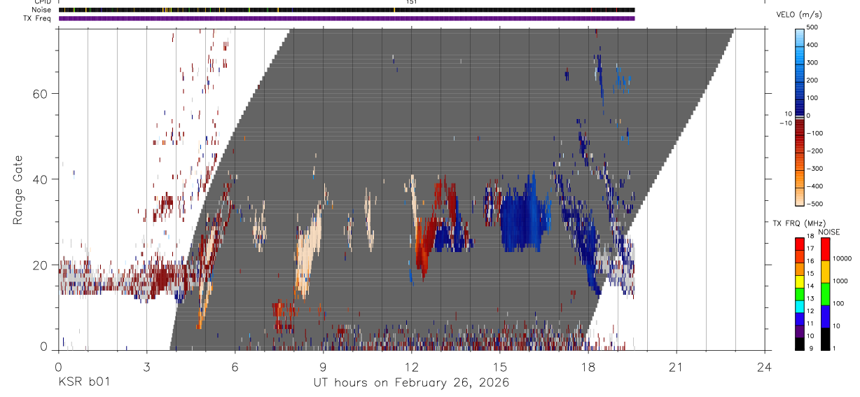Image resolution: width=860 pixels, height=397 pixels.
Task: Click the 40 tick on Range Gate axis
Action: coord(42,179)
